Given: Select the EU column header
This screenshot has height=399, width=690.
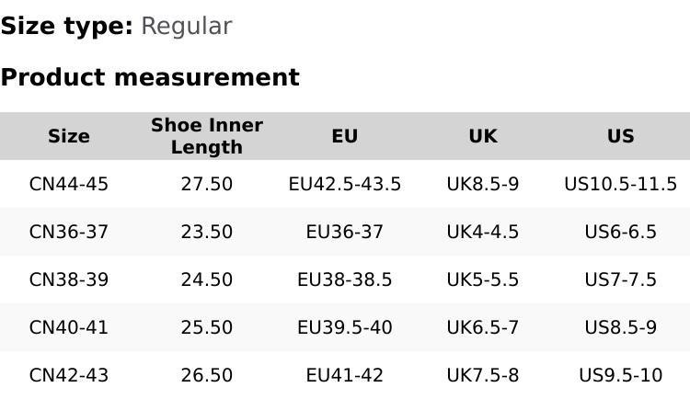Looking at the screenshot, I should coord(345,136).
